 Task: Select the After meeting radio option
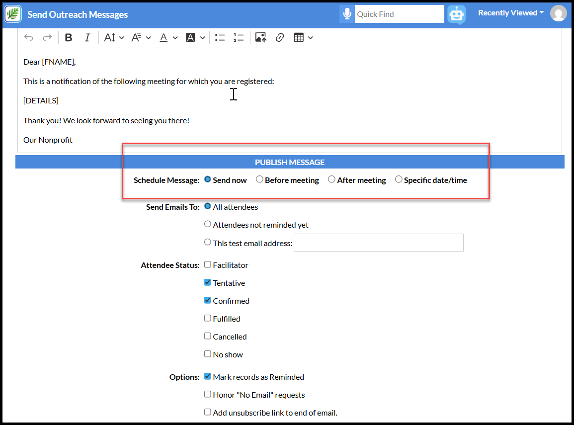click(331, 179)
